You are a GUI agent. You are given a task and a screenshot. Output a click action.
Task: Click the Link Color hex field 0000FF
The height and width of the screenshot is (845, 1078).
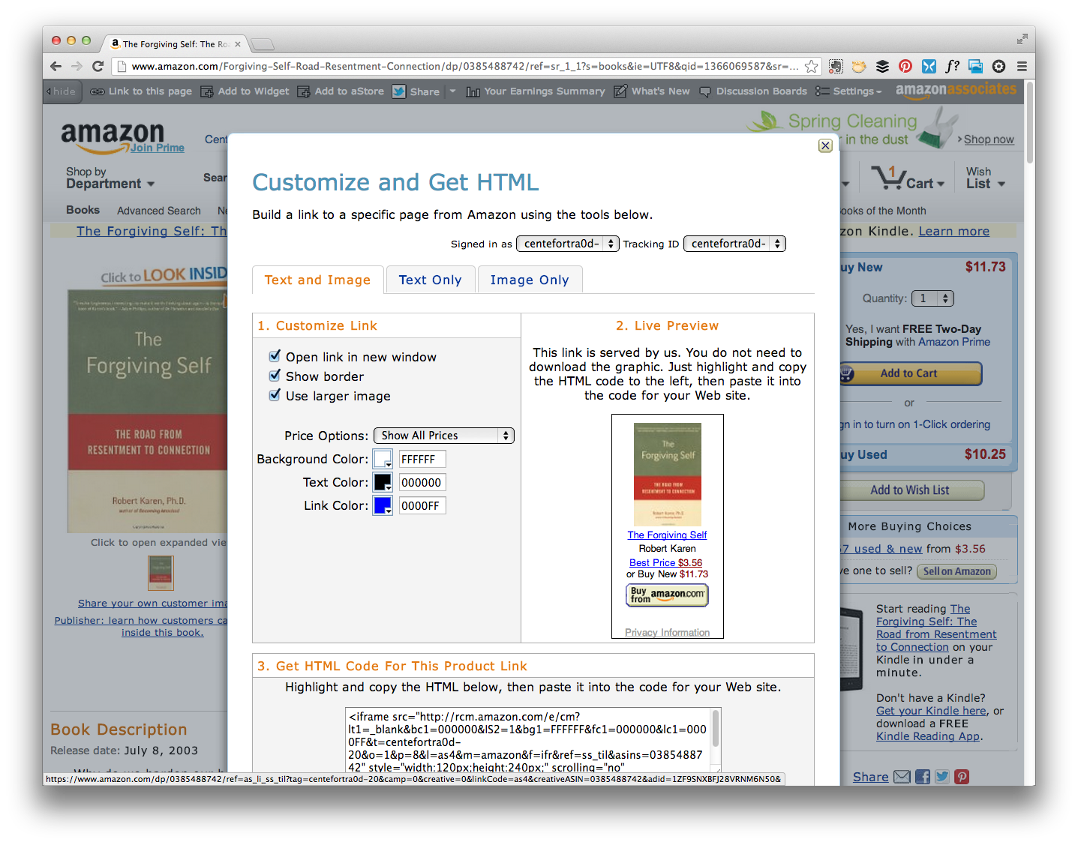(422, 505)
